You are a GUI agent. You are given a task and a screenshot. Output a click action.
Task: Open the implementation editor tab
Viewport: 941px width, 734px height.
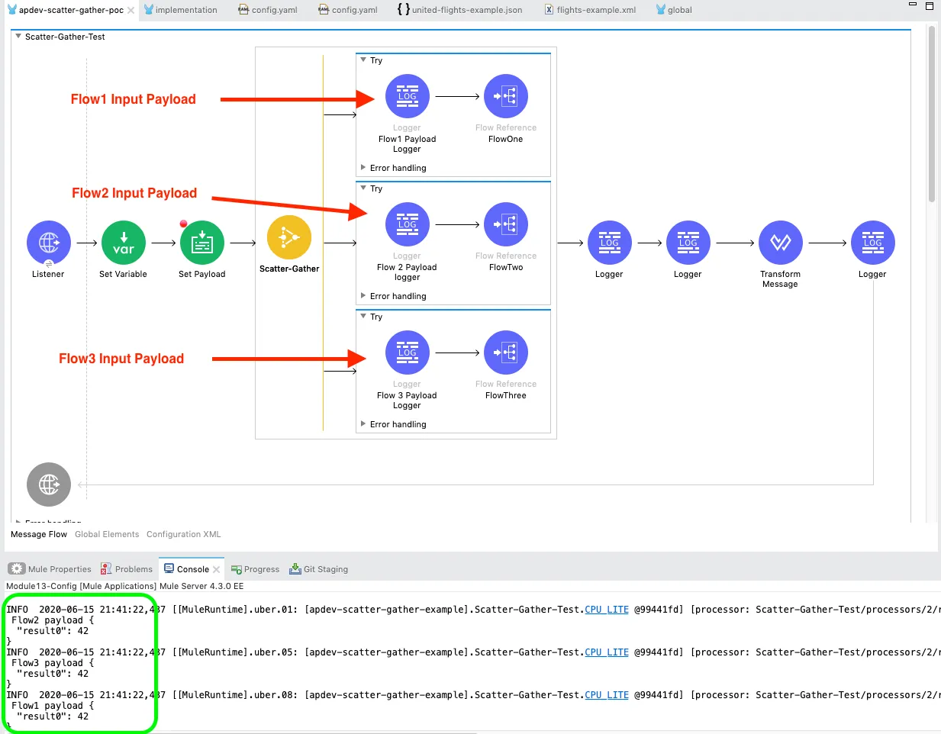coord(181,10)
